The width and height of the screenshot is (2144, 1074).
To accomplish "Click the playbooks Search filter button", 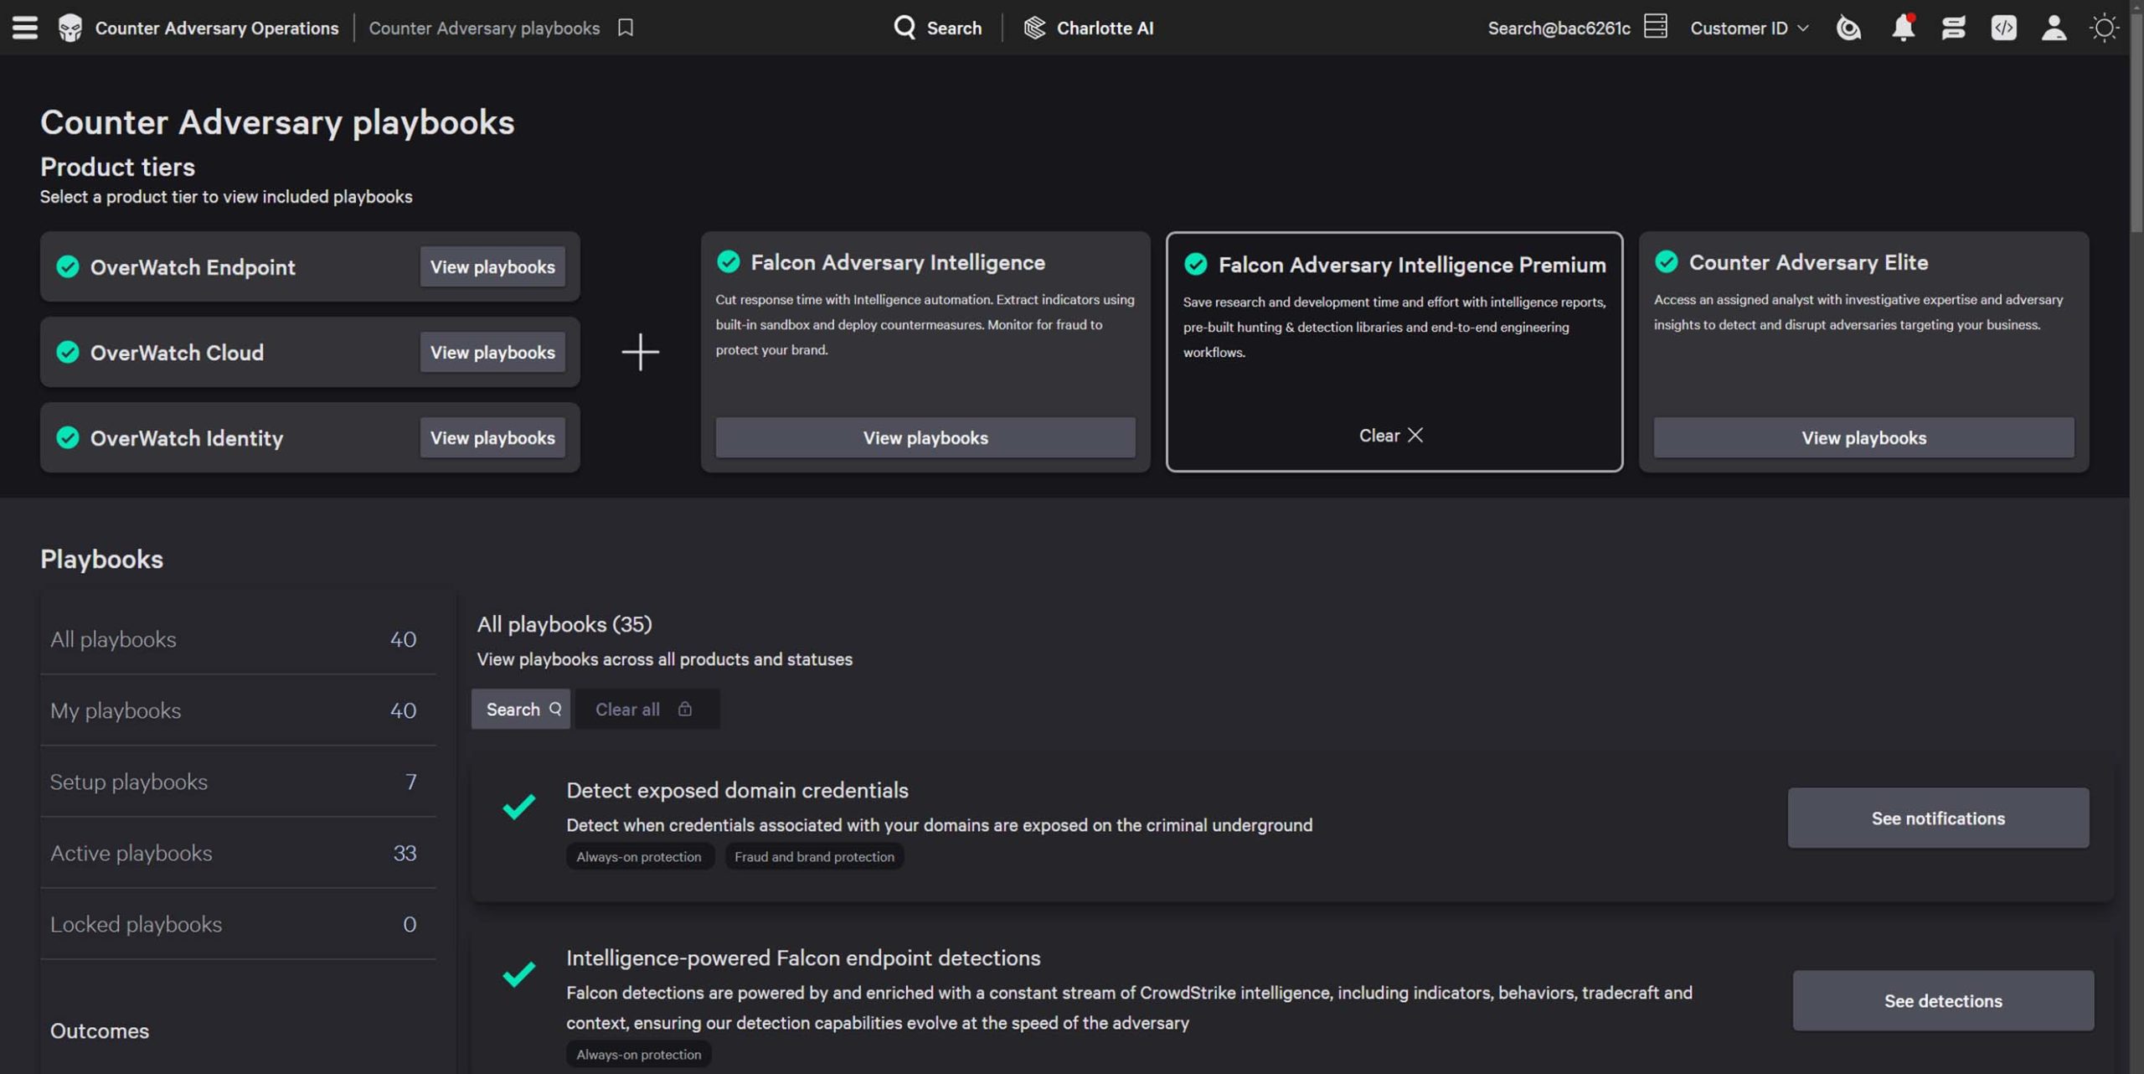I will pyautogui.click(x=521, y=710).
